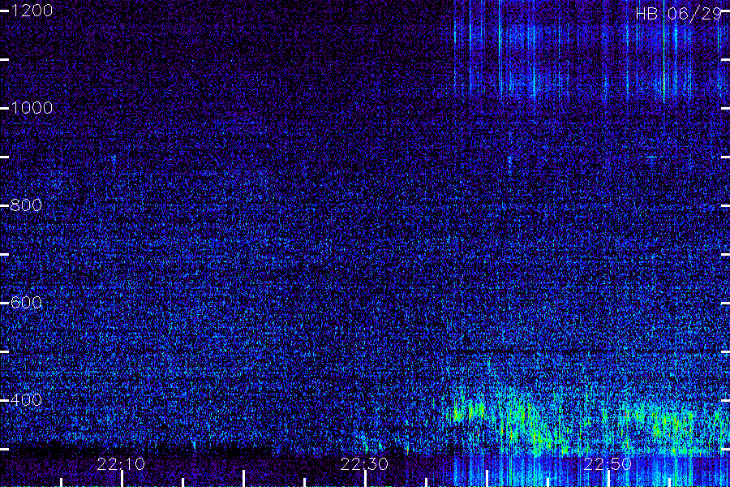Select the 22:10 time label

(x=121, y=464)
